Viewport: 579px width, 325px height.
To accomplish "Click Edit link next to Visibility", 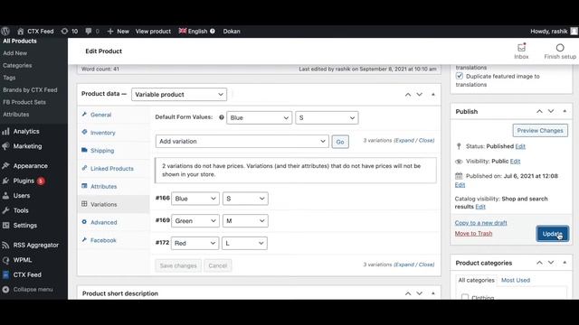I will pyautogui.click(x=515, y=161).
